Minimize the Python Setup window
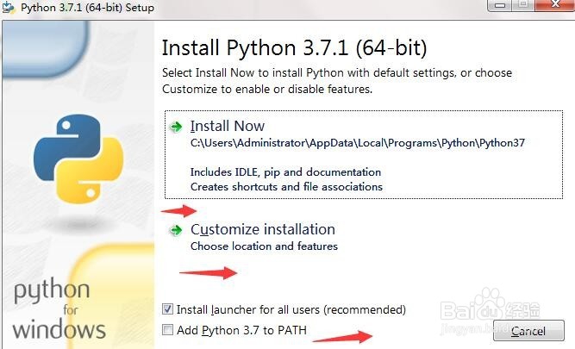 point(500,5)
